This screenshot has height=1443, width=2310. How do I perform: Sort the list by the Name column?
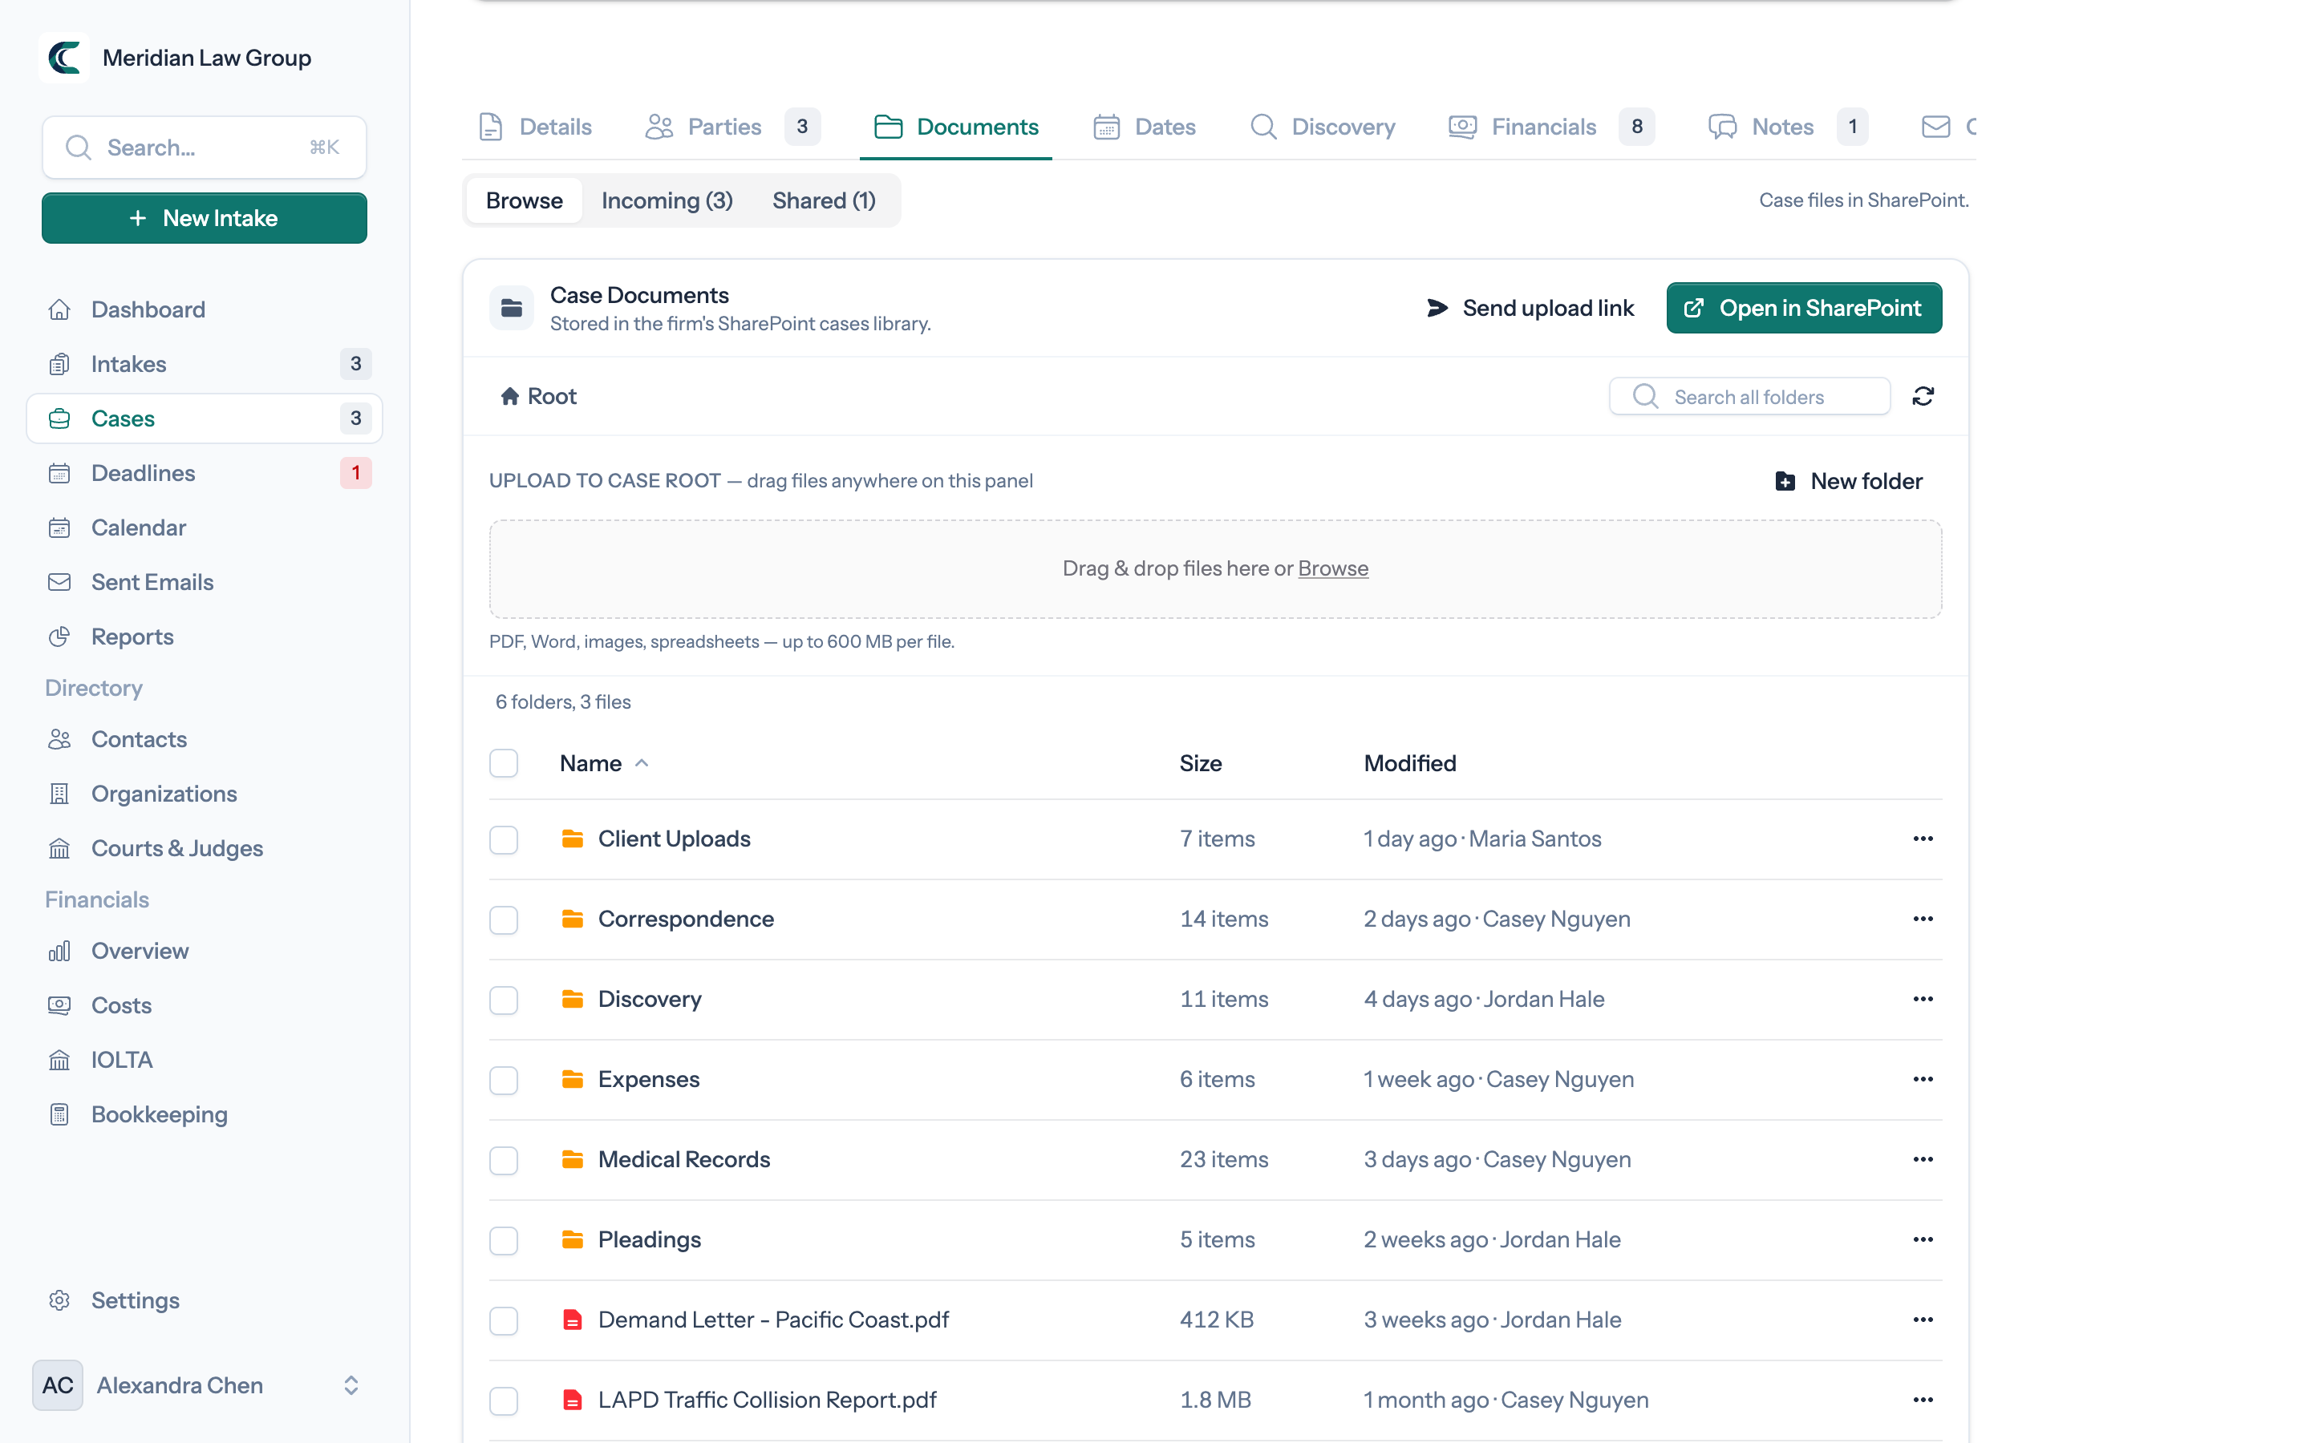[x=604, y=762]
